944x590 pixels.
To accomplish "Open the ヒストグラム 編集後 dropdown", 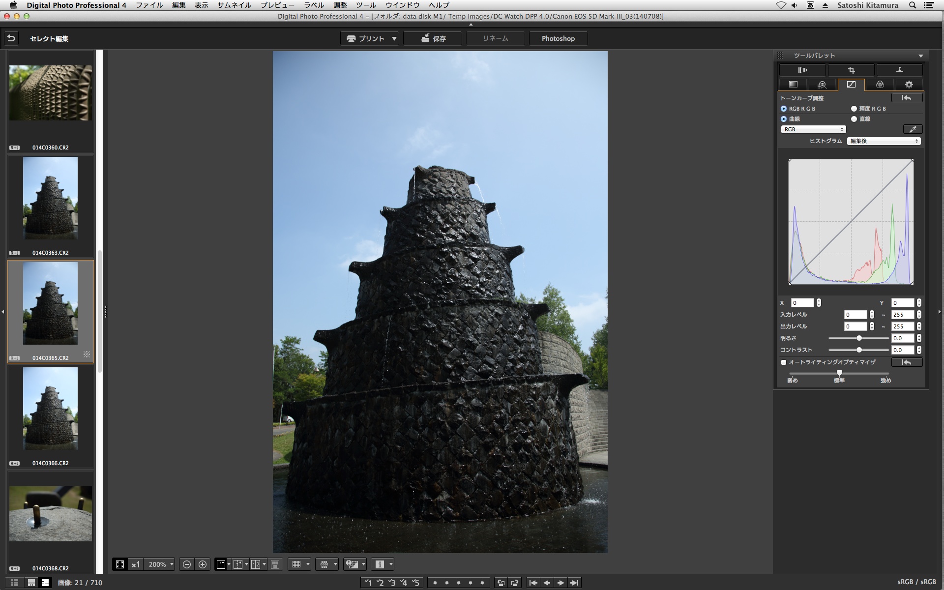I will (884, 141).
